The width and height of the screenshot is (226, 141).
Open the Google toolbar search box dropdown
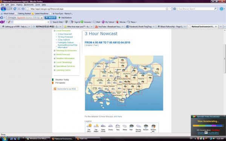42,18
